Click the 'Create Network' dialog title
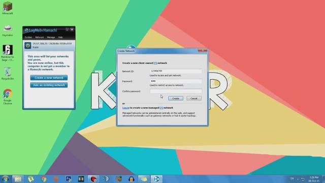The image size is (325, 183). pyautogui.click(x=126, y=51)
